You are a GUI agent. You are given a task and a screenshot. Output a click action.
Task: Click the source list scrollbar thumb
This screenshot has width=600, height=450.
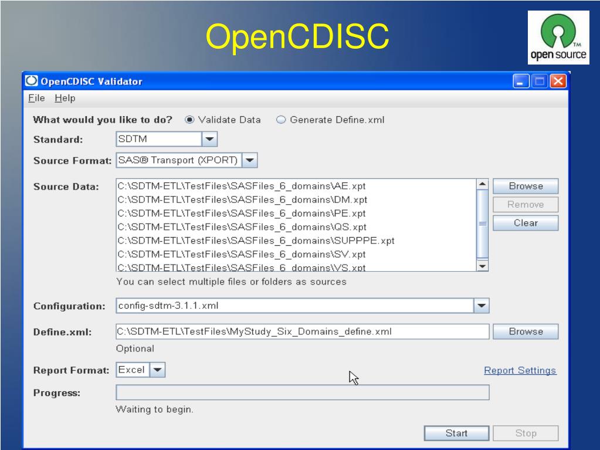click(483, 224)
